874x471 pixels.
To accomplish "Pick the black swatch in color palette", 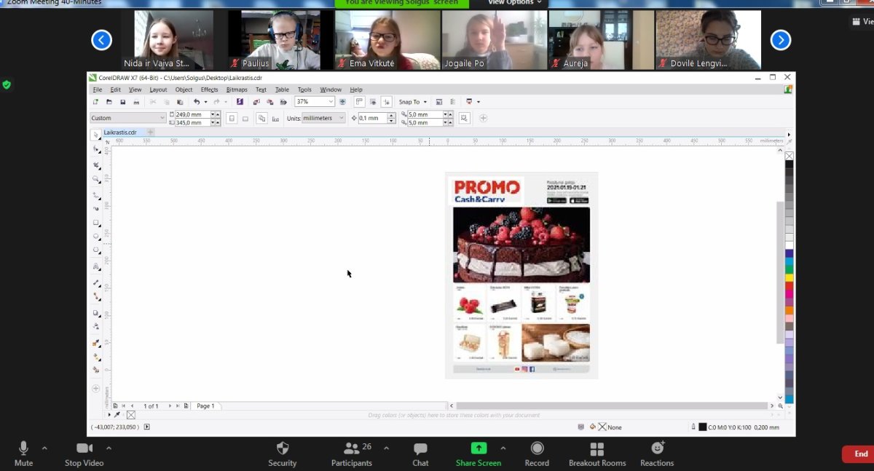I will 790,165.
